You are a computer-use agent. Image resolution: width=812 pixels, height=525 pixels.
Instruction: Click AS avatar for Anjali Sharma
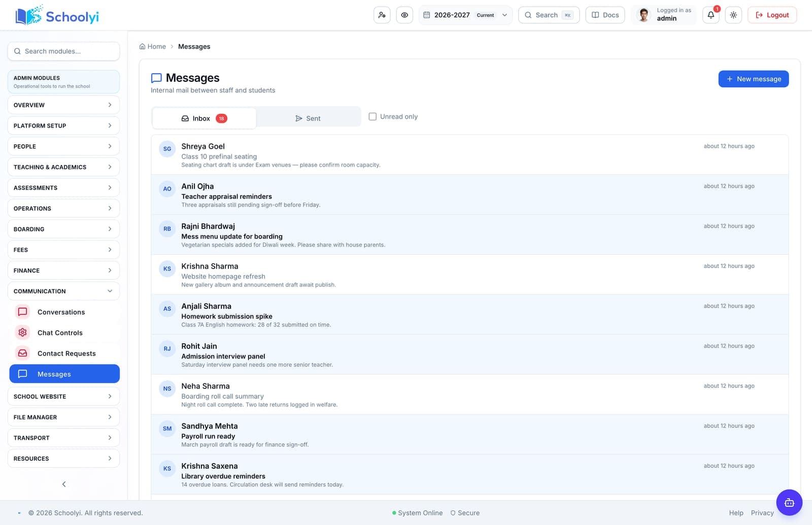[167, 309]
